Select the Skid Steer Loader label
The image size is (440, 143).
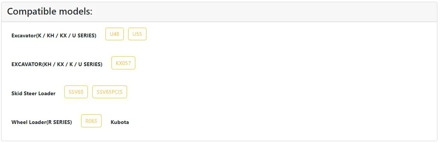coord(33,93)
